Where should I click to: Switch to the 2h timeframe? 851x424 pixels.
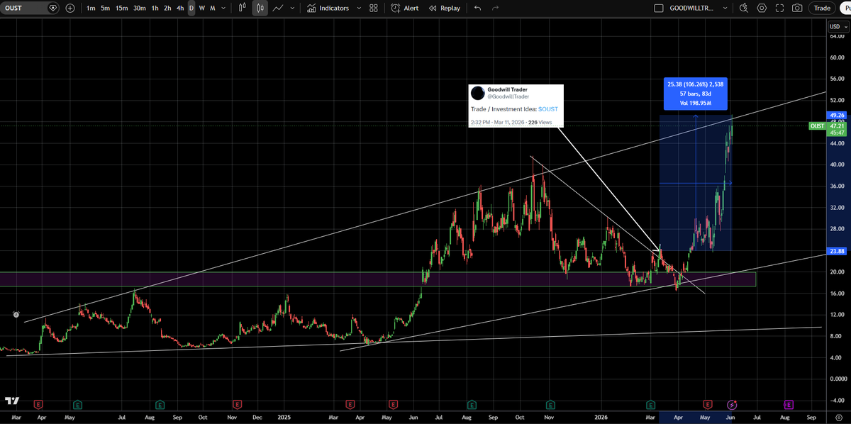167,9
